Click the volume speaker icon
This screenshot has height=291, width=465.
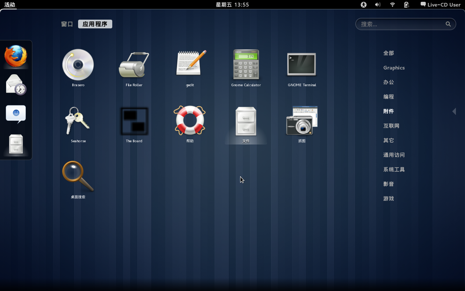378,5
